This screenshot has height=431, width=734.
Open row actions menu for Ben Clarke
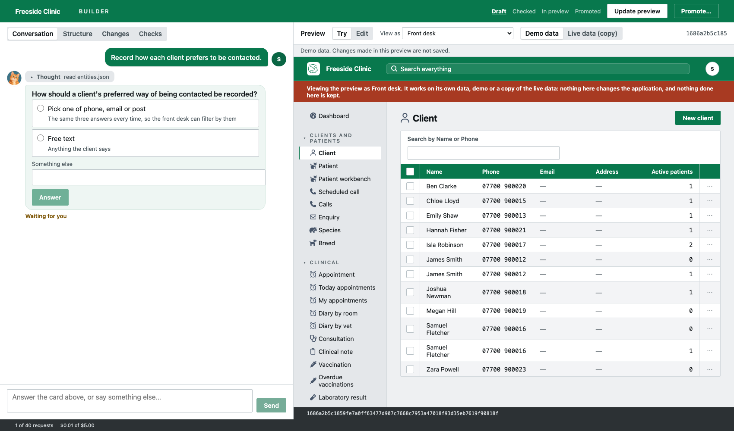click(710, 186)
